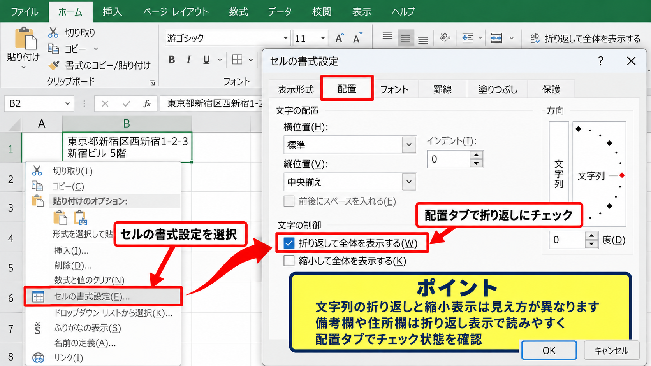The height and width of the screenshot is (366, 651).
Task: Select the Format Painter brush icon
Action: click(54, 65)
